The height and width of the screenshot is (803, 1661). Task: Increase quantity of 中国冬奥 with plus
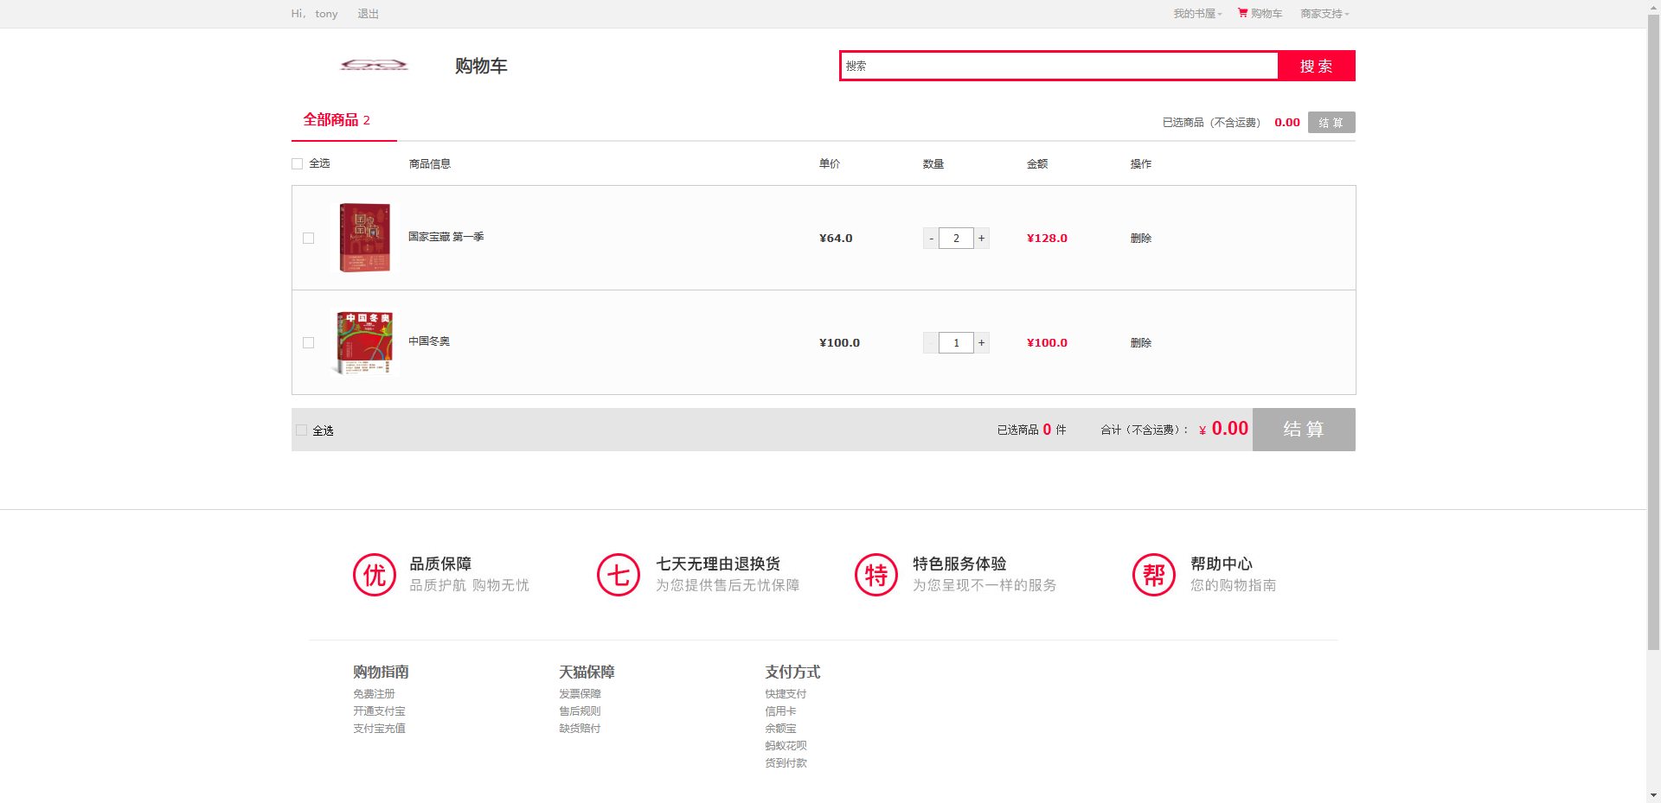982,343
